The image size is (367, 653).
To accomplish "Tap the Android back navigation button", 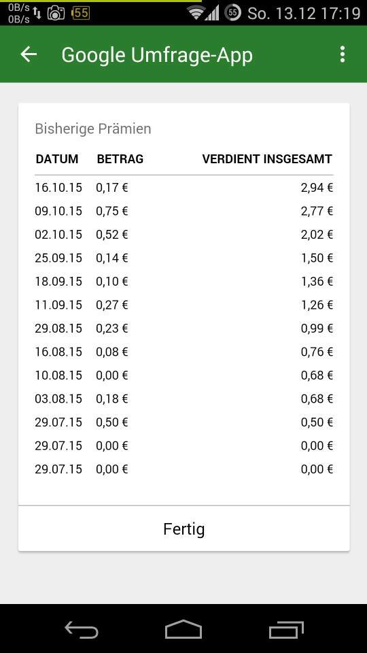I will pyautogui.click(x=82, y=629).
